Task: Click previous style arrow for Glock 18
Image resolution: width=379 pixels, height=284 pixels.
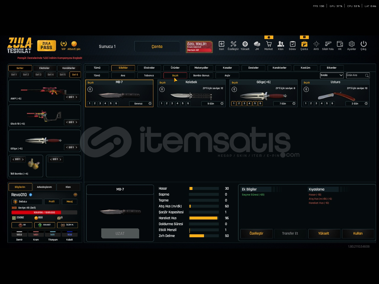Action: (x=67, y=122)
